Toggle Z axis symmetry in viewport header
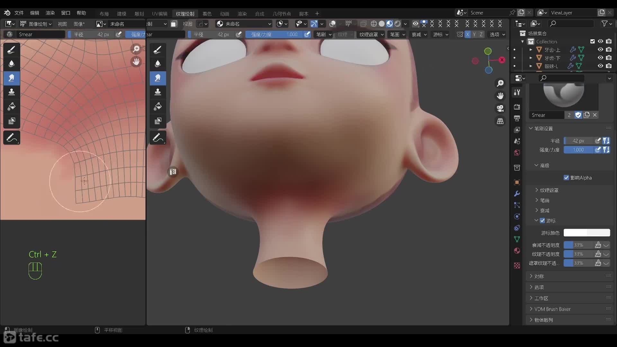Screen dimensions: 617x347 tap(481, 34)
